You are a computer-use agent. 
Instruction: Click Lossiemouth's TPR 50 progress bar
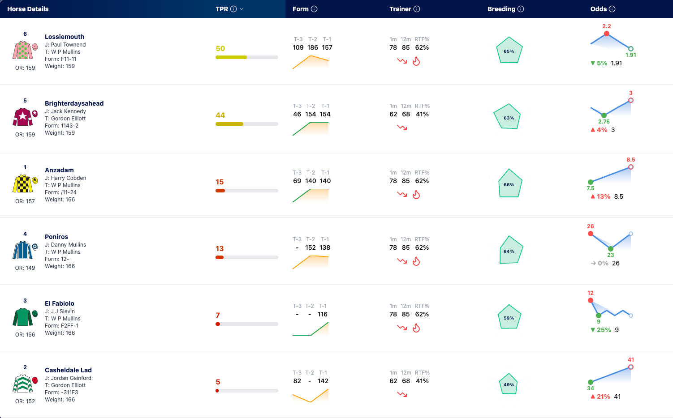pos(247,57)
